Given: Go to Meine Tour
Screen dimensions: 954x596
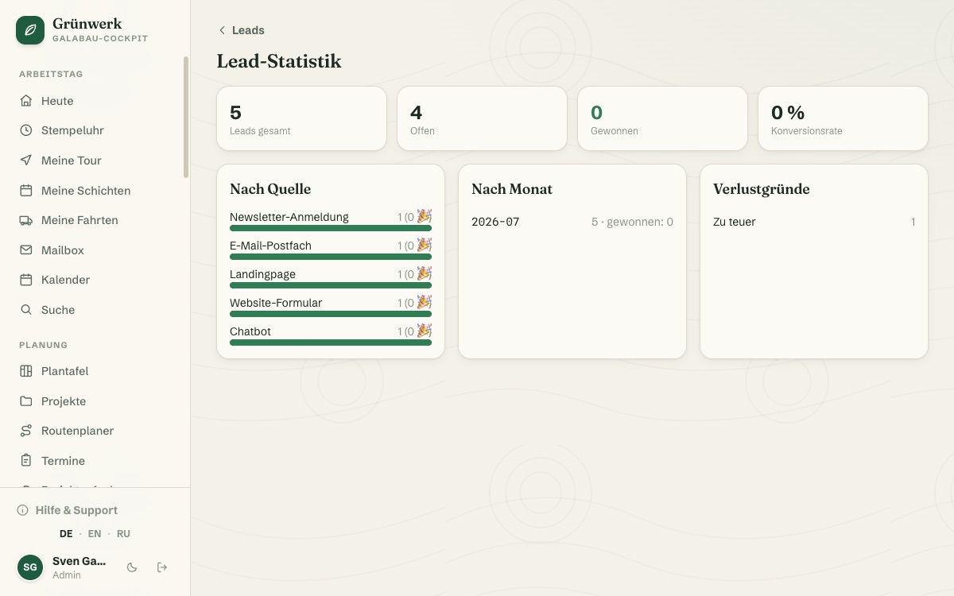Looking at the screenshot, I should coord(95,161).
